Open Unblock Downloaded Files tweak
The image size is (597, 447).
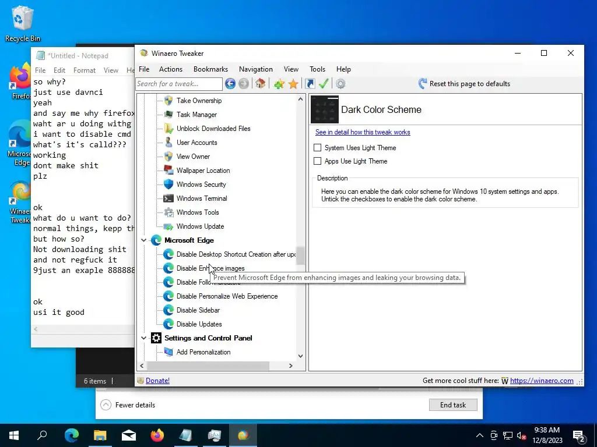tap(213, 129)
